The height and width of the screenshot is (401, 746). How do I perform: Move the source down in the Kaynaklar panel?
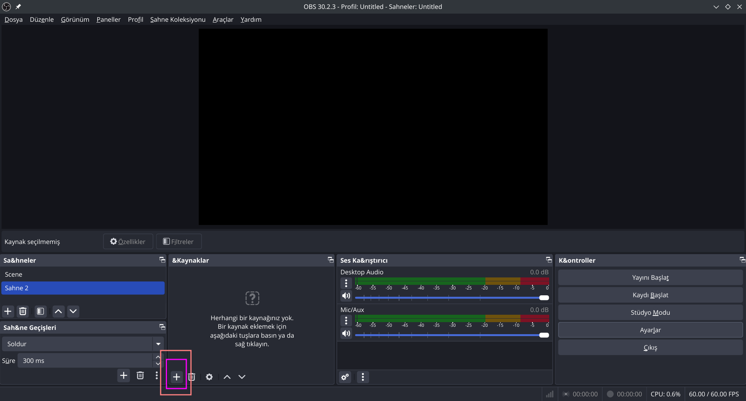coord(242,377)
